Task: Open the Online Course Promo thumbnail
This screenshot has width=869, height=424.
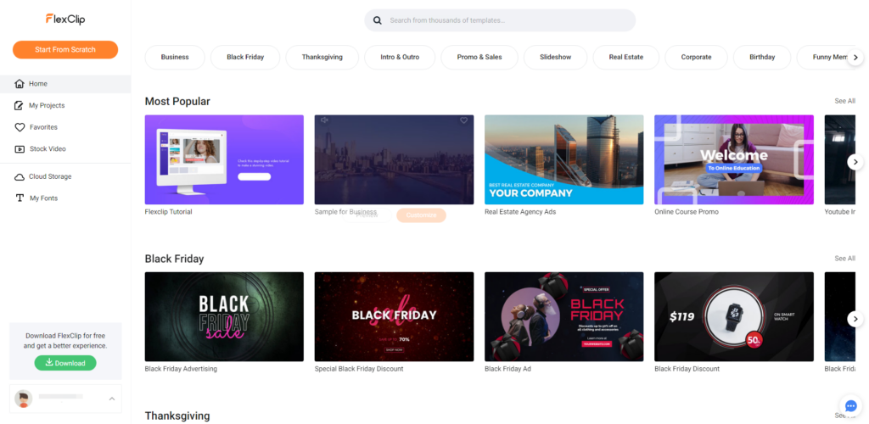Action: tap(734, 160)
